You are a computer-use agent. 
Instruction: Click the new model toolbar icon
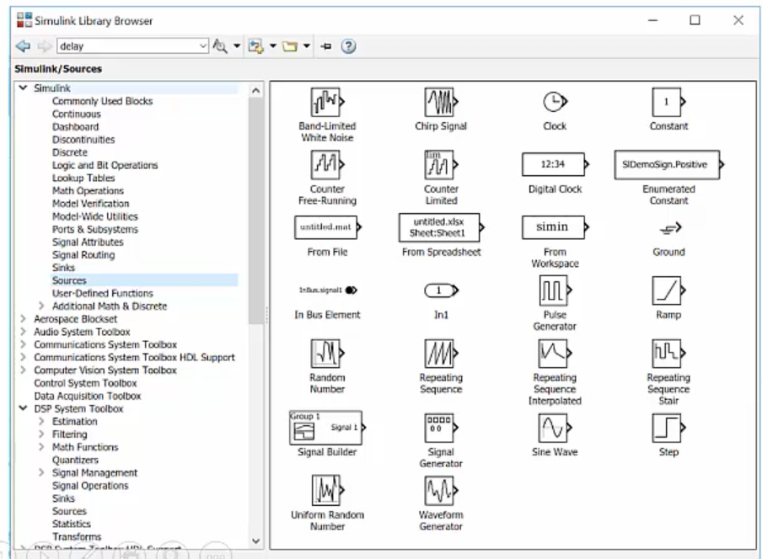(255, 46)
